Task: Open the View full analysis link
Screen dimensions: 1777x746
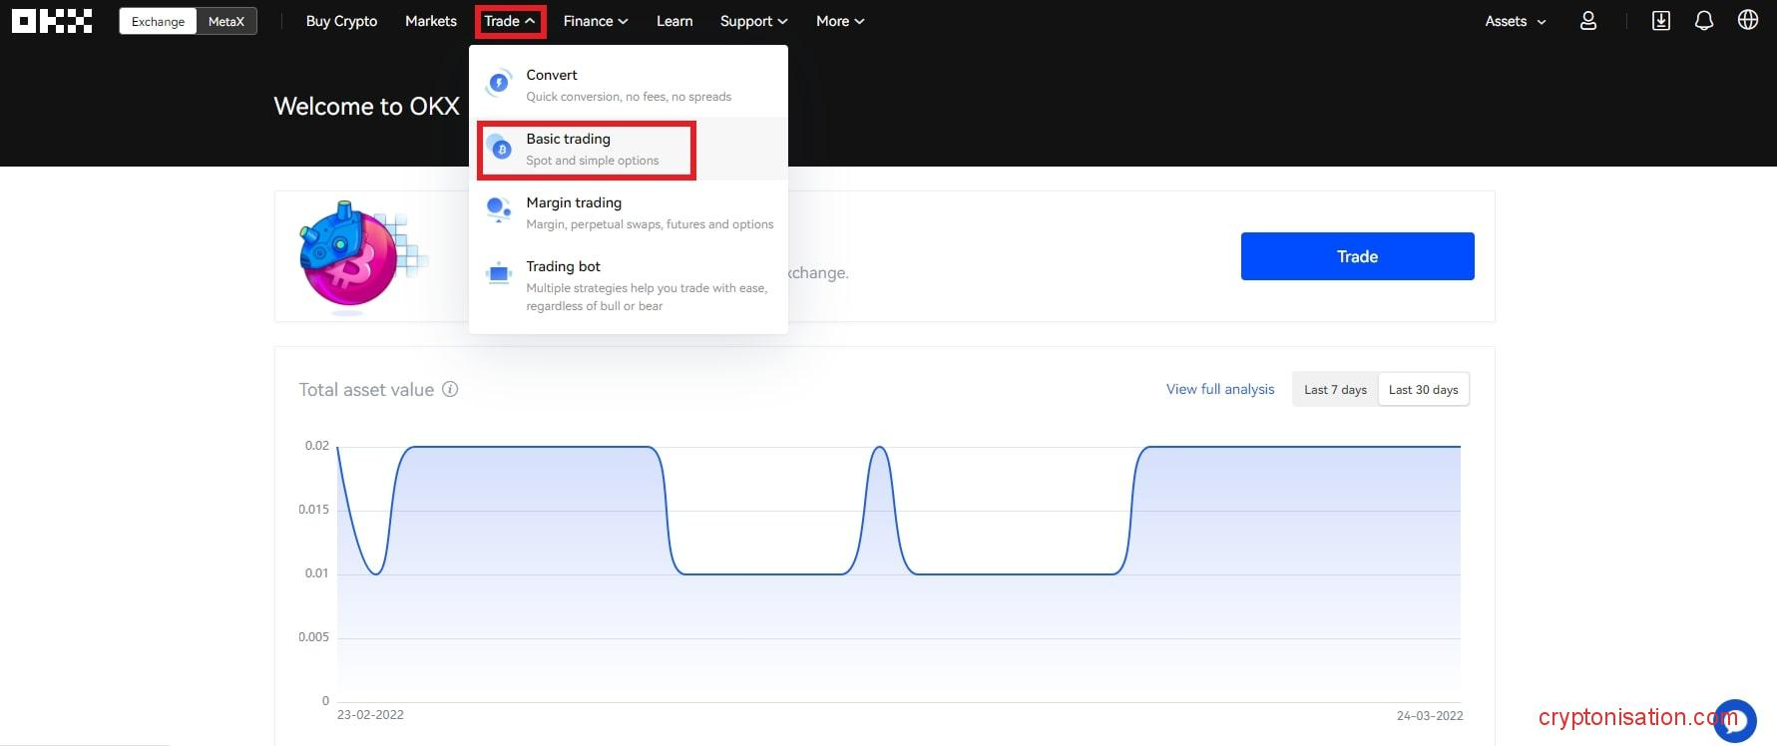Action: click(x=1220, y=389)
